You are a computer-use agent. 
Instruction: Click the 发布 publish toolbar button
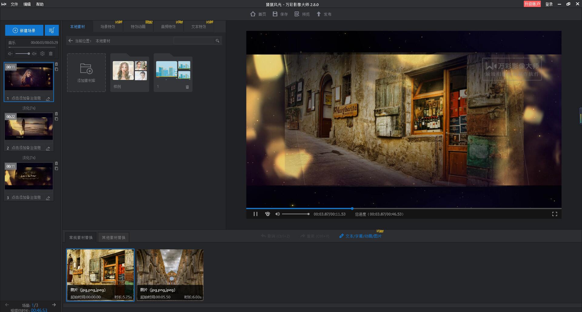click(324, 14)
